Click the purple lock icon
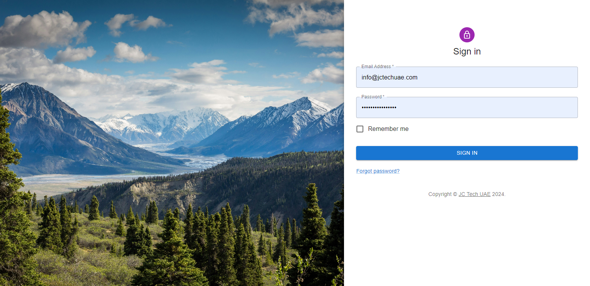This screenshot has height=286, width=590. pos(467,35)
